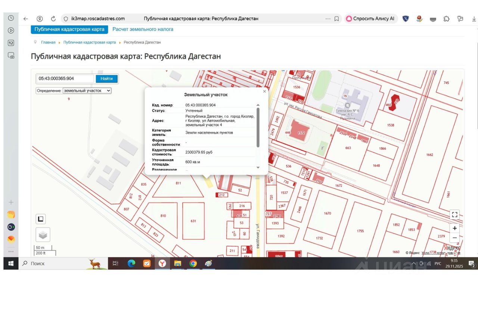Open the red acorn extension icon
Screen dimensions: 478x309
tap(419, 19)
